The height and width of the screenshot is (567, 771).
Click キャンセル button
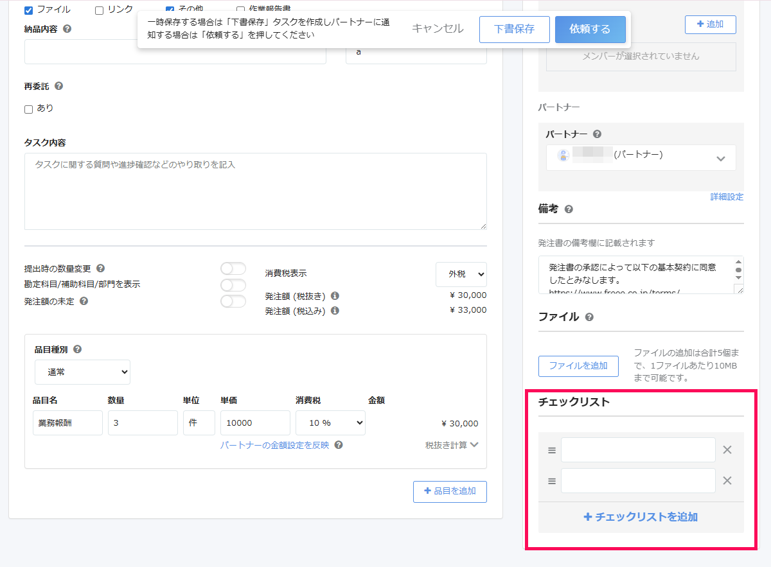click(x=438, y=29)
